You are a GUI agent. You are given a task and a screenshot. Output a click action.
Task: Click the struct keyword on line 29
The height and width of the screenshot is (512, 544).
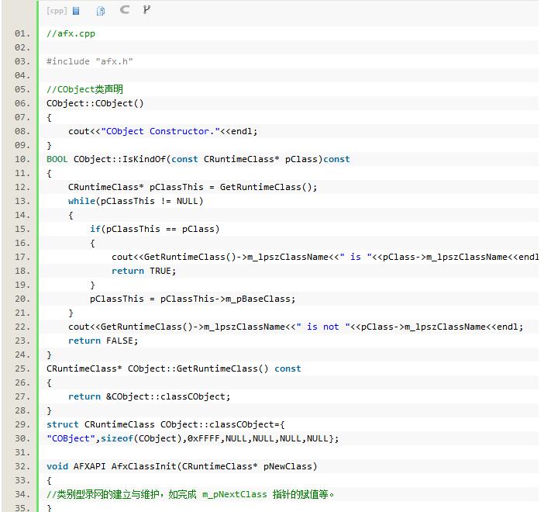pyautogui.click(x=63, y=425)
